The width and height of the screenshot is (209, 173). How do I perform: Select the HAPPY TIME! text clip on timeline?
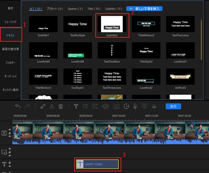[x=97, y=164]
